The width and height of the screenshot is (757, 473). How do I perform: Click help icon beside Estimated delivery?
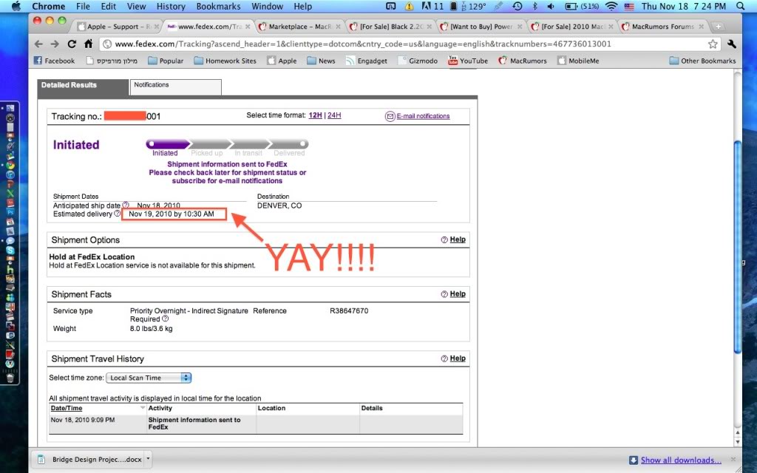tap(117, 214)
